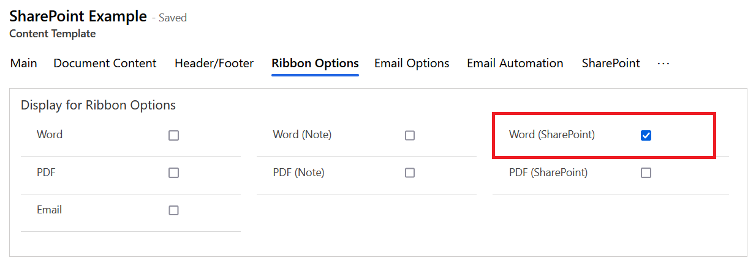Viewport: 756px width, 266px height.
Task: Click the Saved status text
Action: point(172,18)
